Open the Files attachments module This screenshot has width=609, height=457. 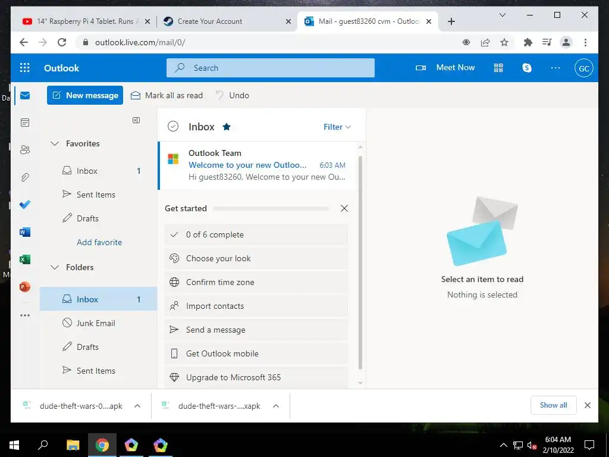25,177
